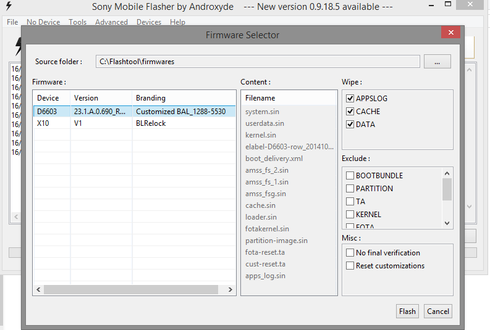Select amss_fs_1.sin entry
This screenshot has height=330, width=490.
pyautogui.click(x=267, y=182)
